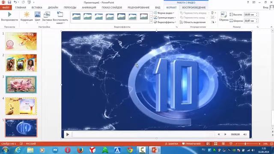Click the repeat icon in quick access toolbar
The width and height of the screenshot is (274, 154).
coord(23,2)
